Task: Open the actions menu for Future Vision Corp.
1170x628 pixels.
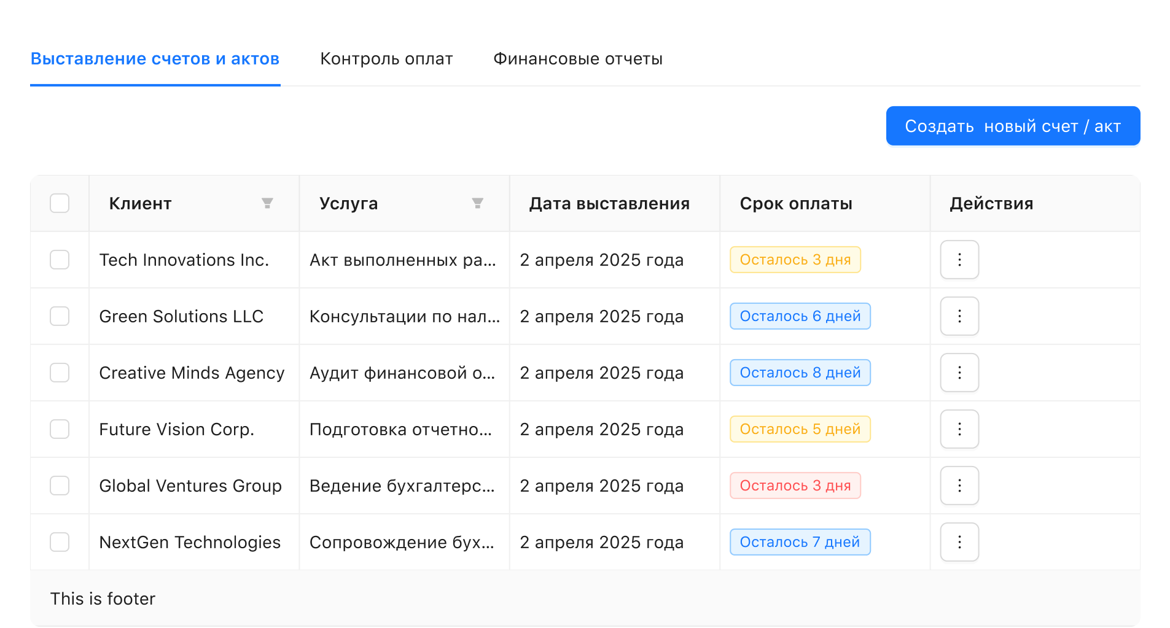Action: (959, 429)
